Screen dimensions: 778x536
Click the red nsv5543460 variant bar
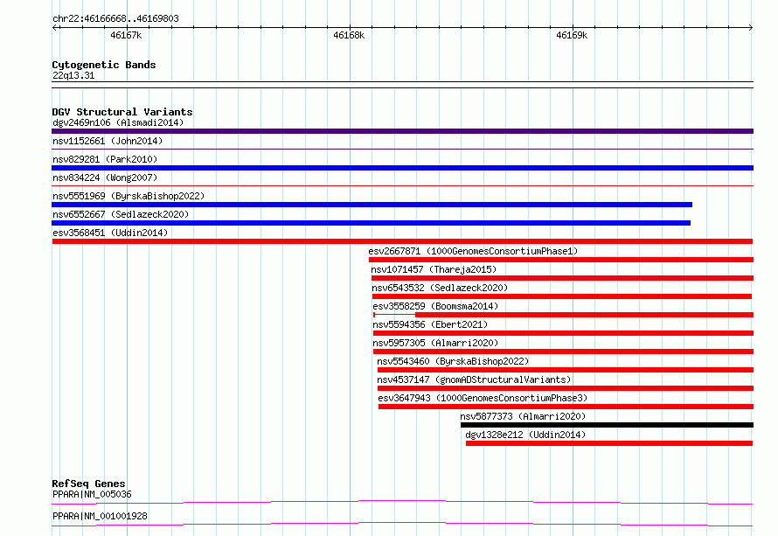566,370
